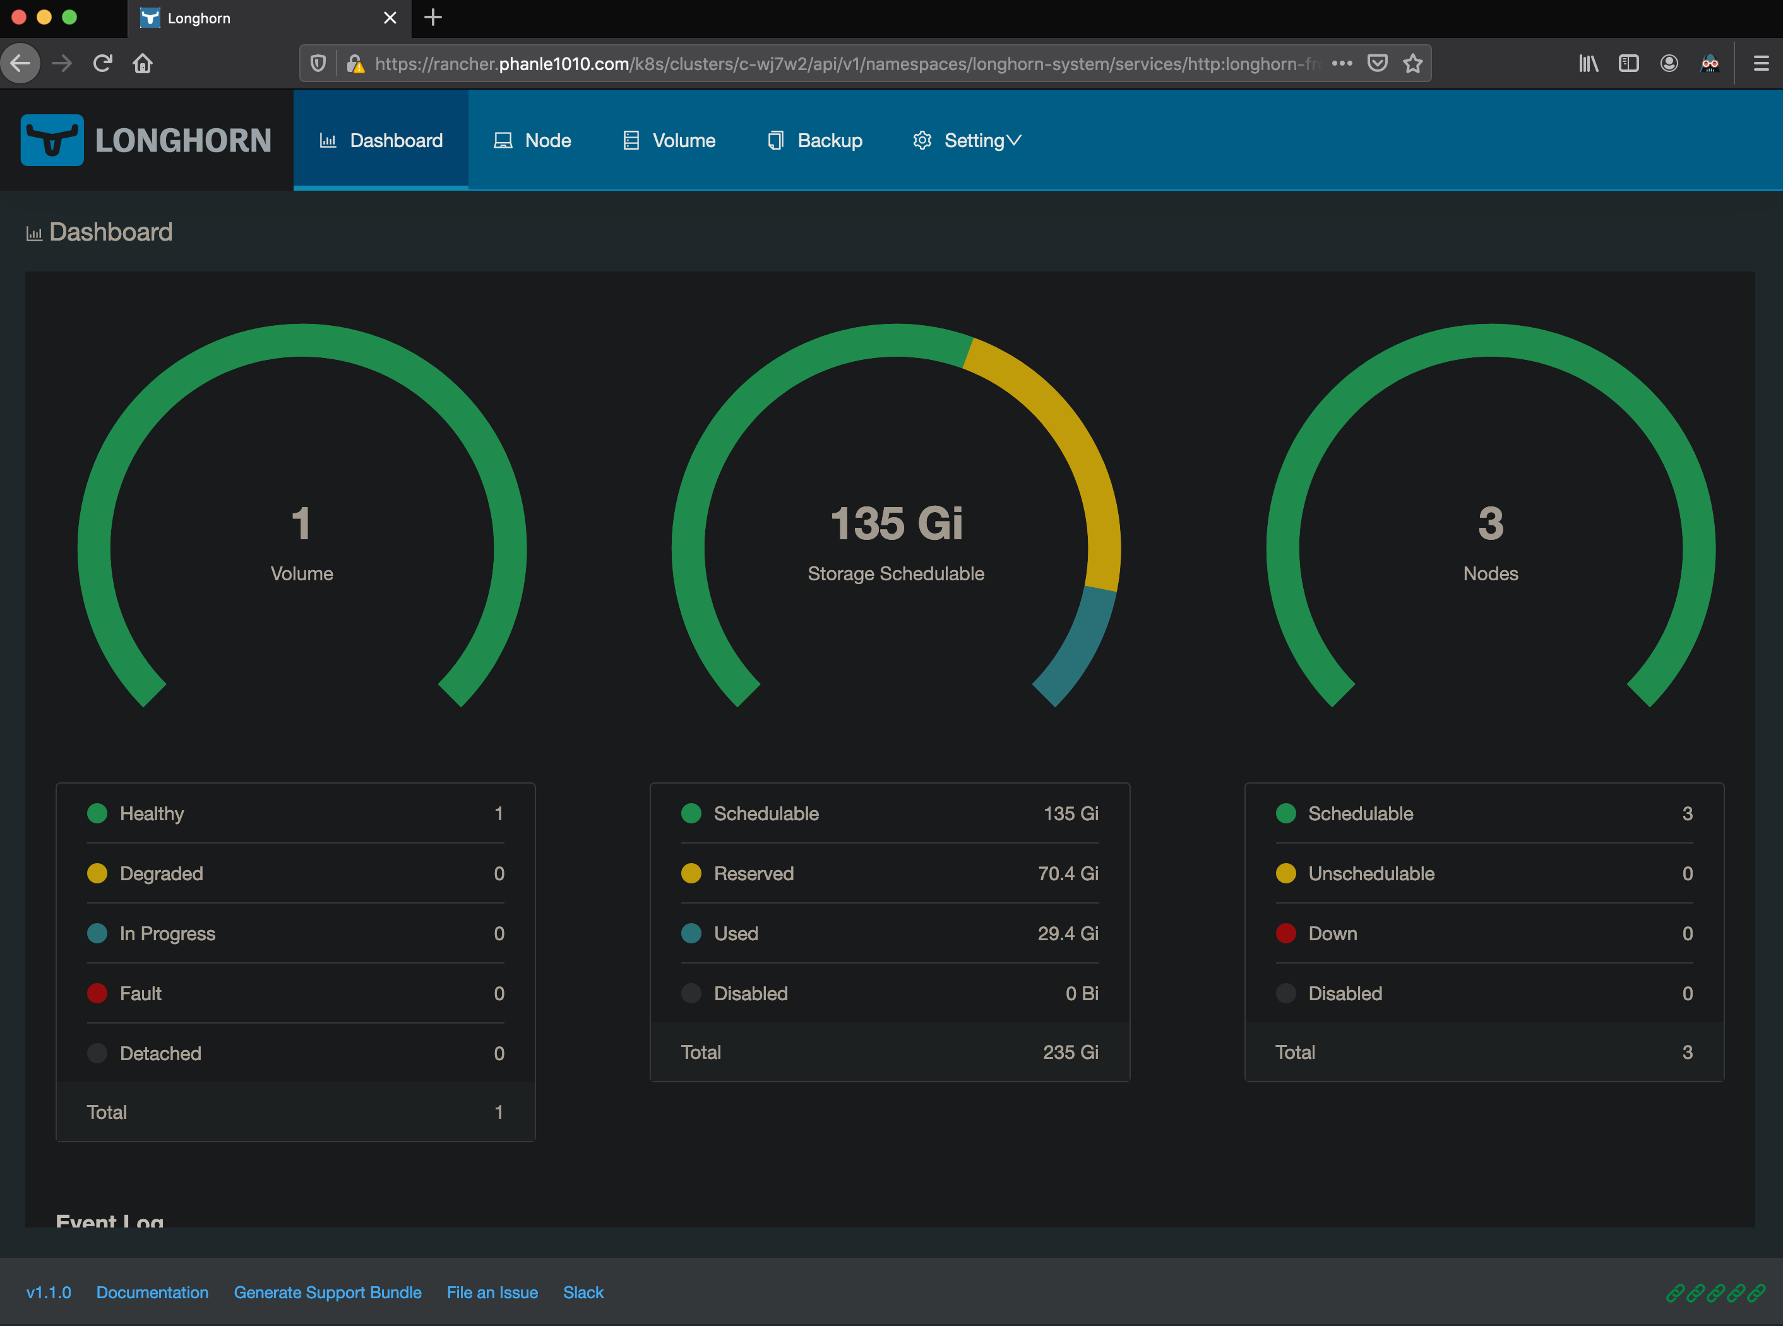Click the Longhorn bull logo
Screen dimensions: 1783x1326
[52, 139]
